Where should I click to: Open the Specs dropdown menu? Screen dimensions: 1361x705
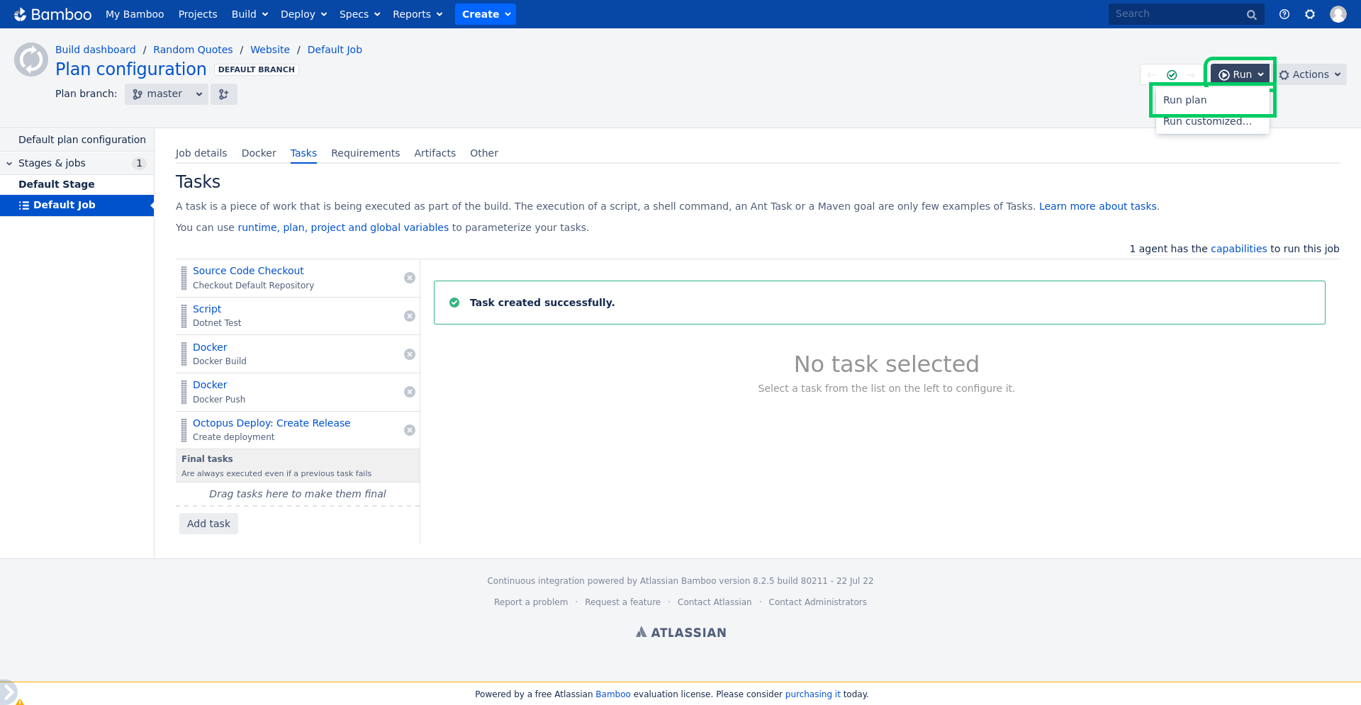pos(359,14)
